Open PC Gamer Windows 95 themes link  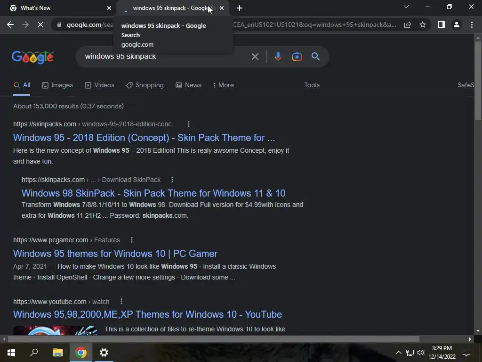click(x=115, y=254)
